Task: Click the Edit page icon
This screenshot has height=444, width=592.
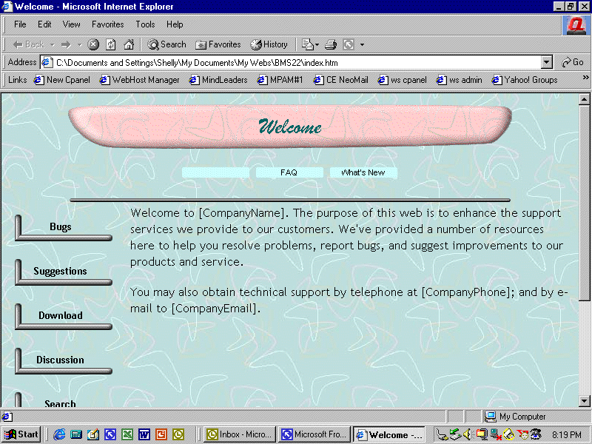Action: [x=307, y=44]
